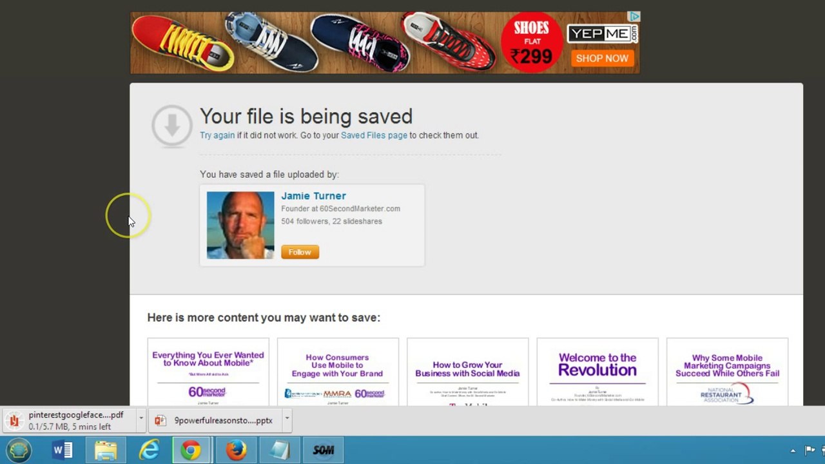Expand options for pinterestgoogleface pdf download
The height and width of the screenshot is (464, 825).
[x=141, y=419]
